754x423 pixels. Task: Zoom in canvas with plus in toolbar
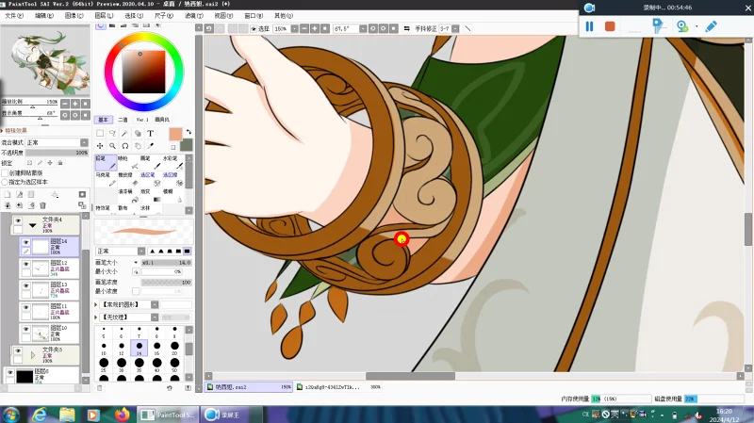click(x=315, y=29)
